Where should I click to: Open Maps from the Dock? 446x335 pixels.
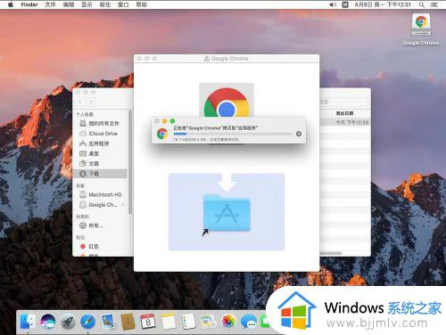(209, 322)
